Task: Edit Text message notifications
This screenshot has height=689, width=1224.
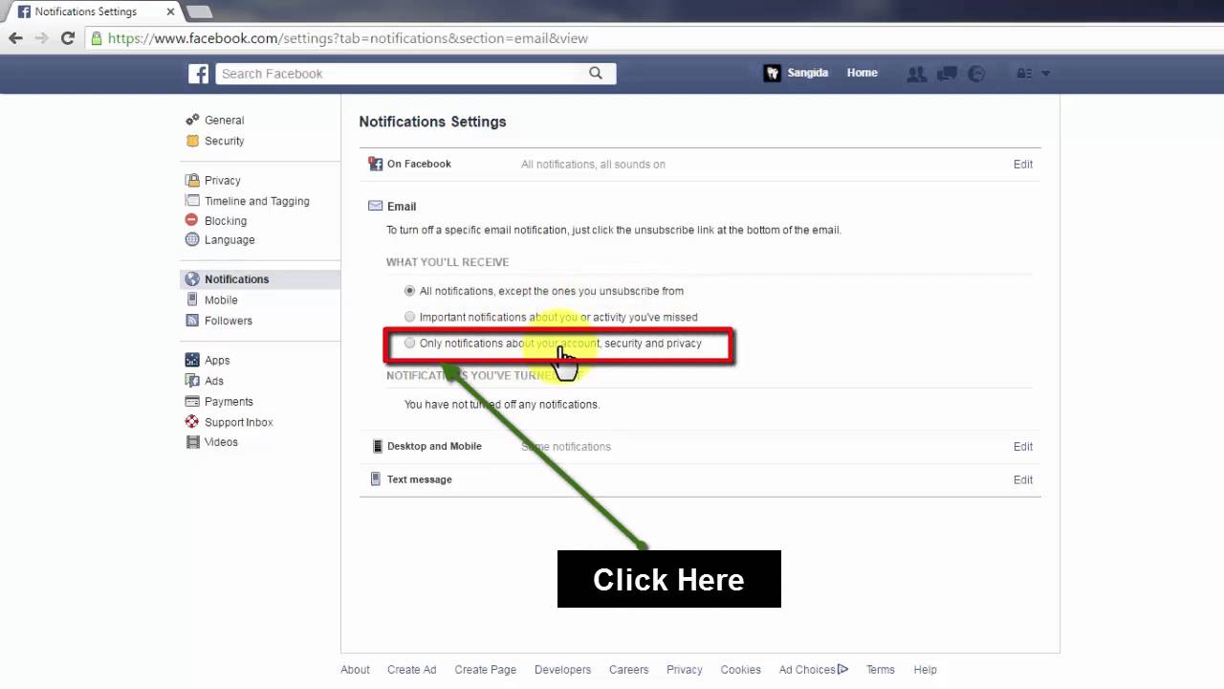Action: [1023, 479]
